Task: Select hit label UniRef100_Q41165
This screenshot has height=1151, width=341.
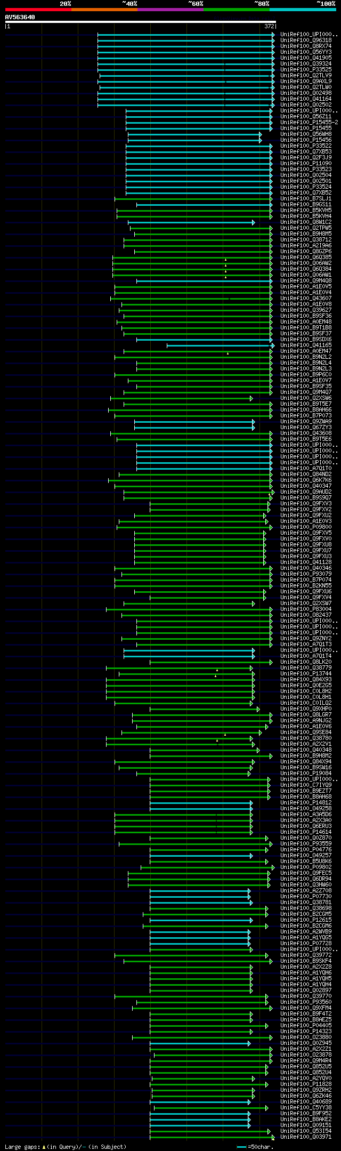Action: 306,345
